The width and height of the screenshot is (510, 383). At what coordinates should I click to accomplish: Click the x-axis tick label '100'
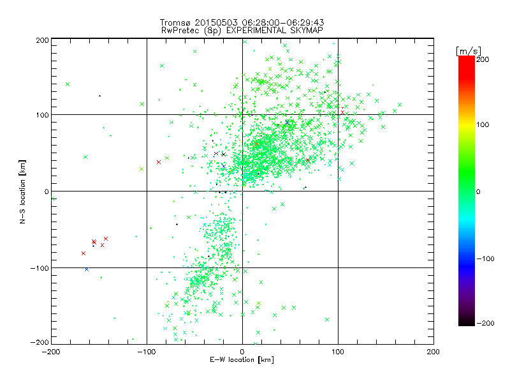coord(338,352)
